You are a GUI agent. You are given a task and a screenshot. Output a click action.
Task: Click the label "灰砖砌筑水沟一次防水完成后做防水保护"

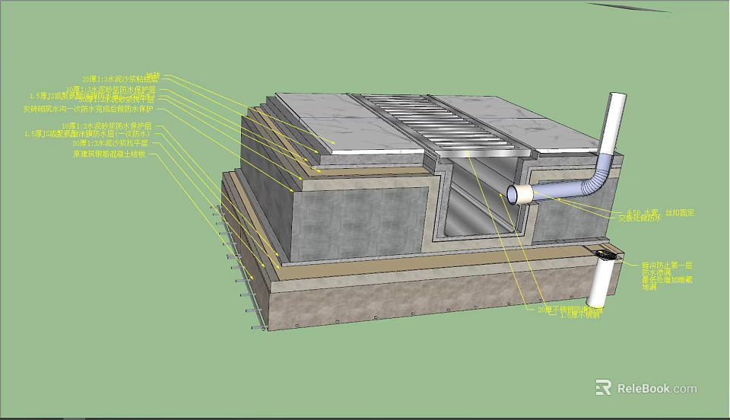[88, 110]
